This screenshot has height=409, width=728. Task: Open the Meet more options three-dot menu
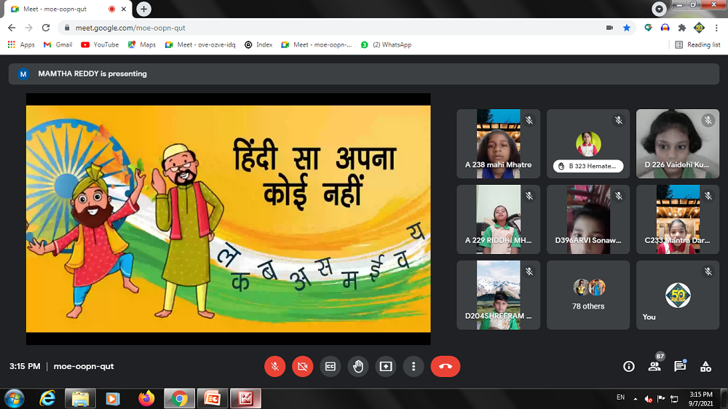[x=414, y=367]
